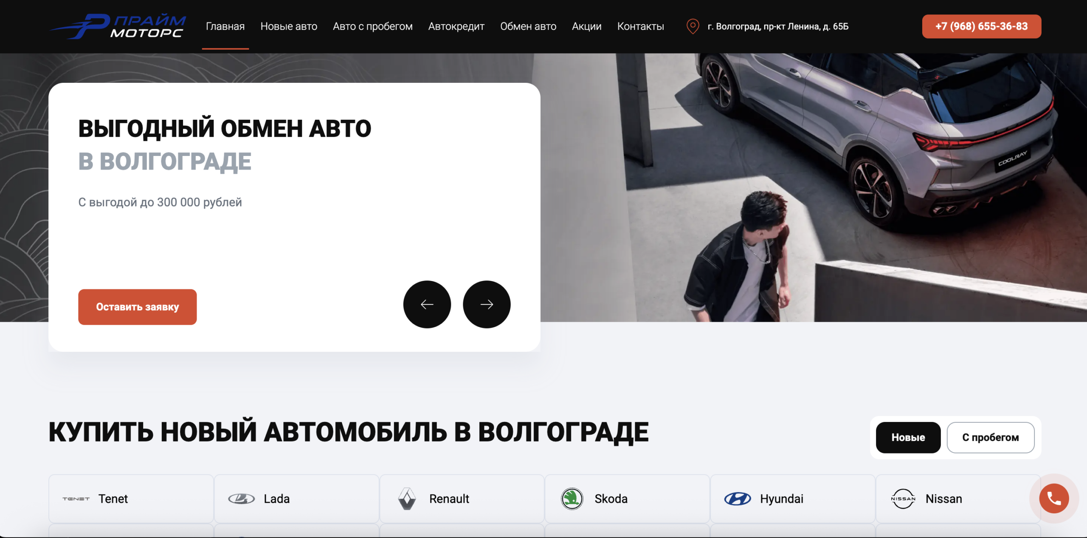Open the Renault brand card
This screenshot has width=1087, height=538.
point(462,499)
